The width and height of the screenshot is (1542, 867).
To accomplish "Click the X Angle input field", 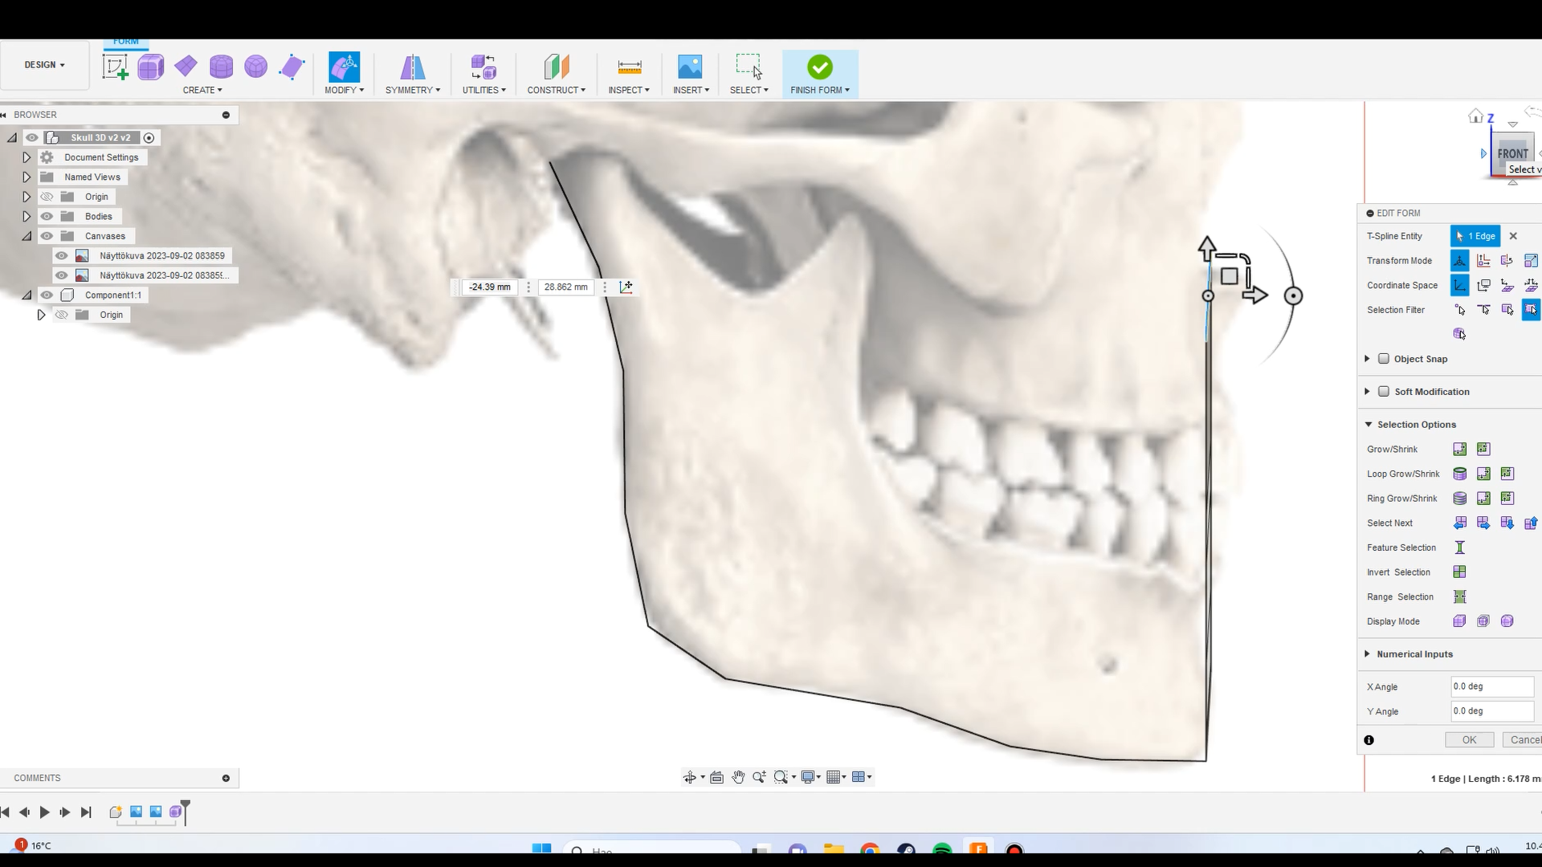I will tap(1491, 687).
